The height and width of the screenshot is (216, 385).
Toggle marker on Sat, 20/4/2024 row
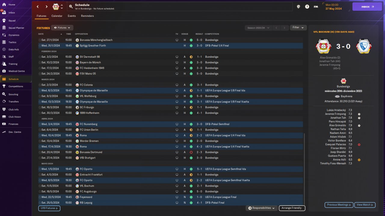pos(40,152)
